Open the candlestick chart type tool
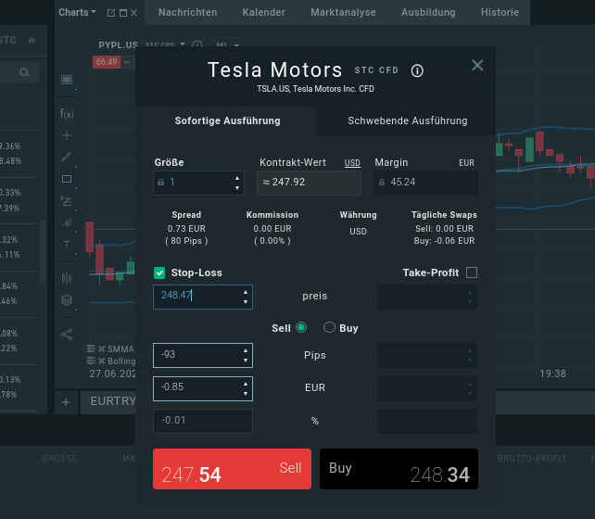This screenshot has height=519, width=595. (67, 278)
